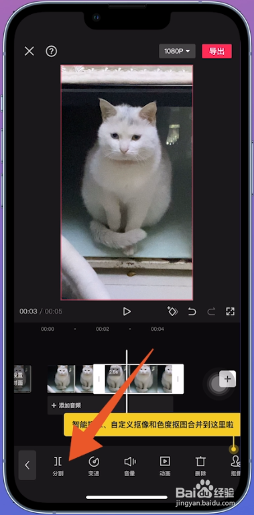Viewport: 254px width, 515px height.
Task: Open the 动画 animation tool
Action: [x=165, y=465]
